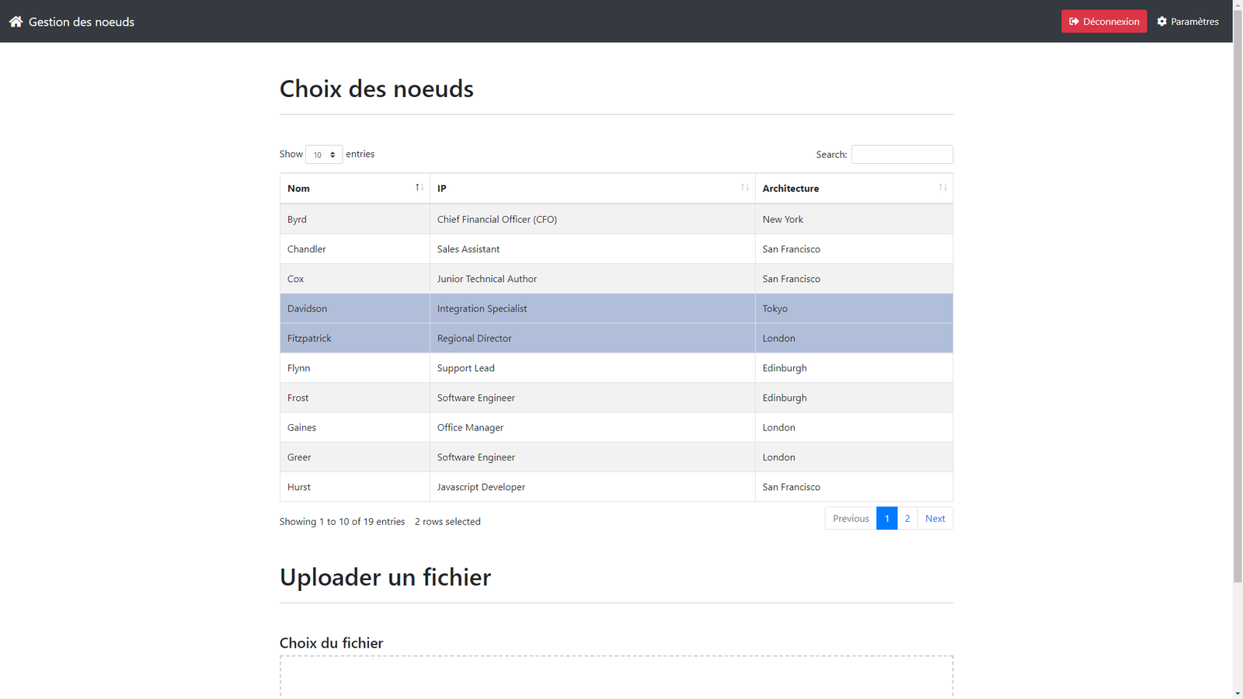Click the home icon in navbar
The height and width of the screenshot is (699, 1243).
tap(16, 22)
